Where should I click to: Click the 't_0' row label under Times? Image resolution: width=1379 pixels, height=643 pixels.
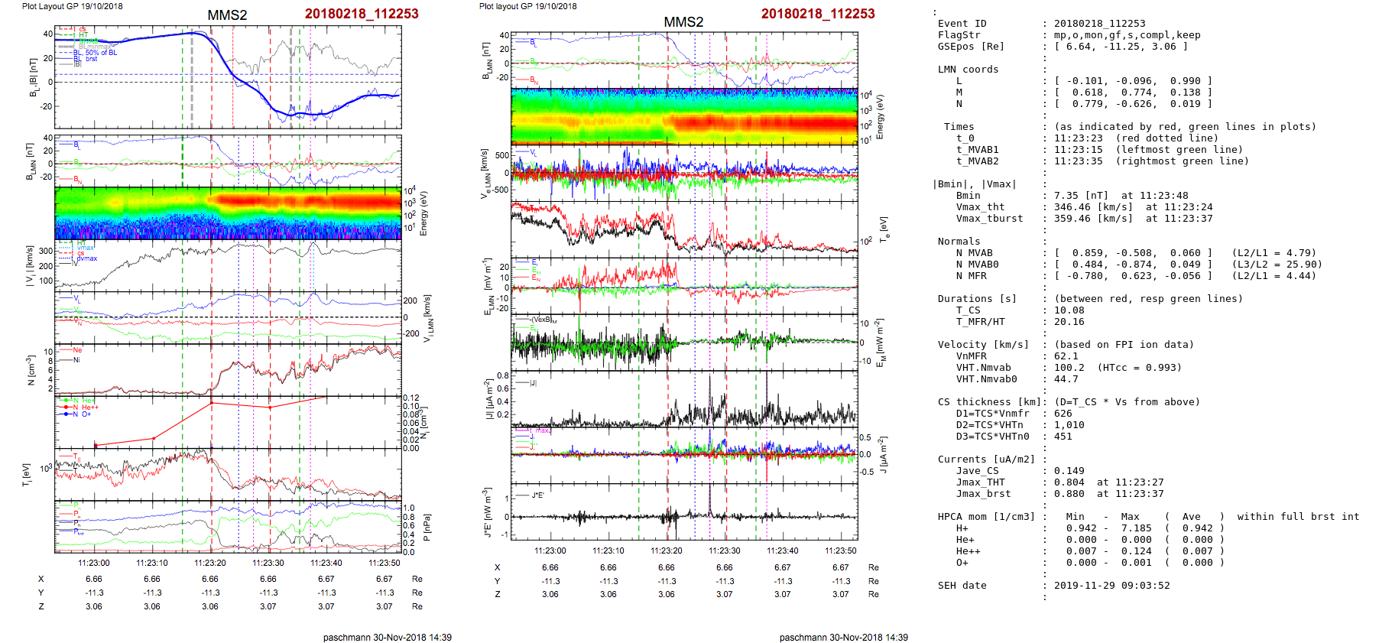[x=965, y=138]
